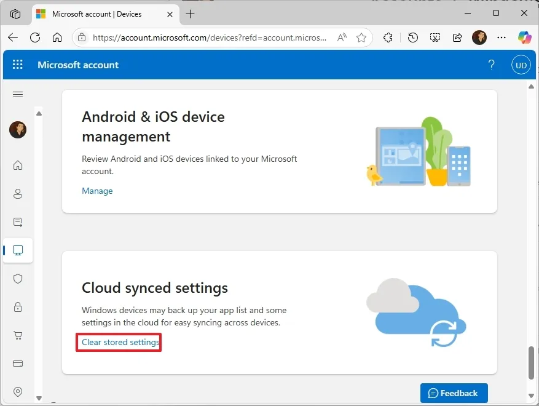Image resolution: width=539 pixels, height=406 pixels.
Task: Add the page to favorites
Action: tap(361, 38)
